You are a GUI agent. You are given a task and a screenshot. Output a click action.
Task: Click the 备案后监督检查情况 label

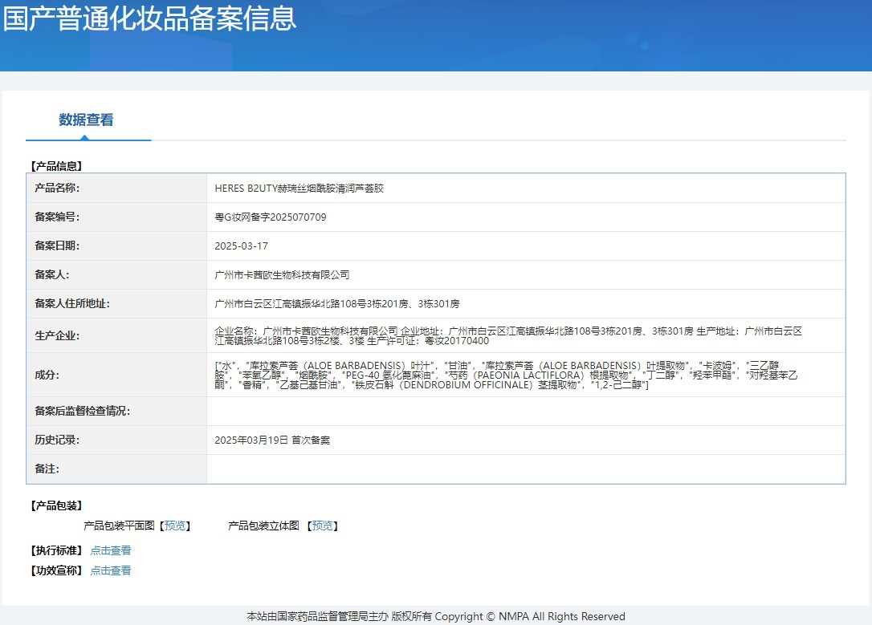click(x=83, y=411)
